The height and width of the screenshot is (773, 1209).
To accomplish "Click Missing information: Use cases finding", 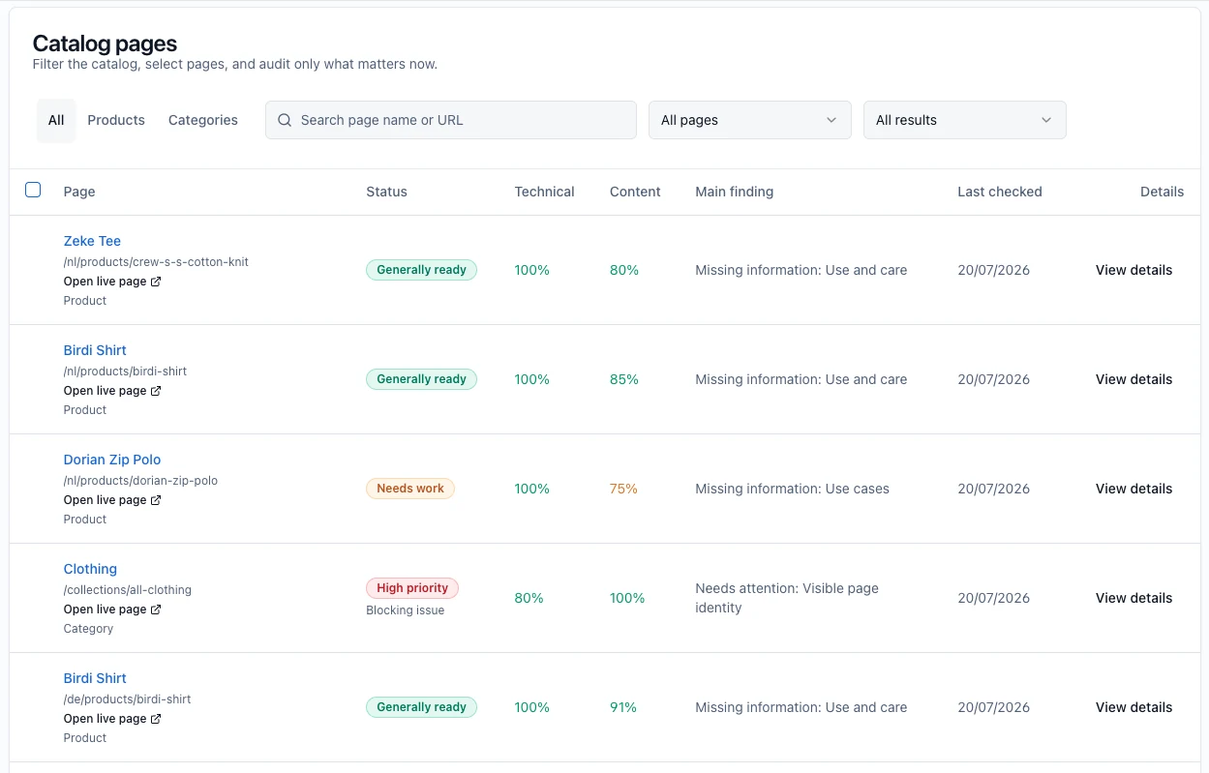I will (792, 489).
